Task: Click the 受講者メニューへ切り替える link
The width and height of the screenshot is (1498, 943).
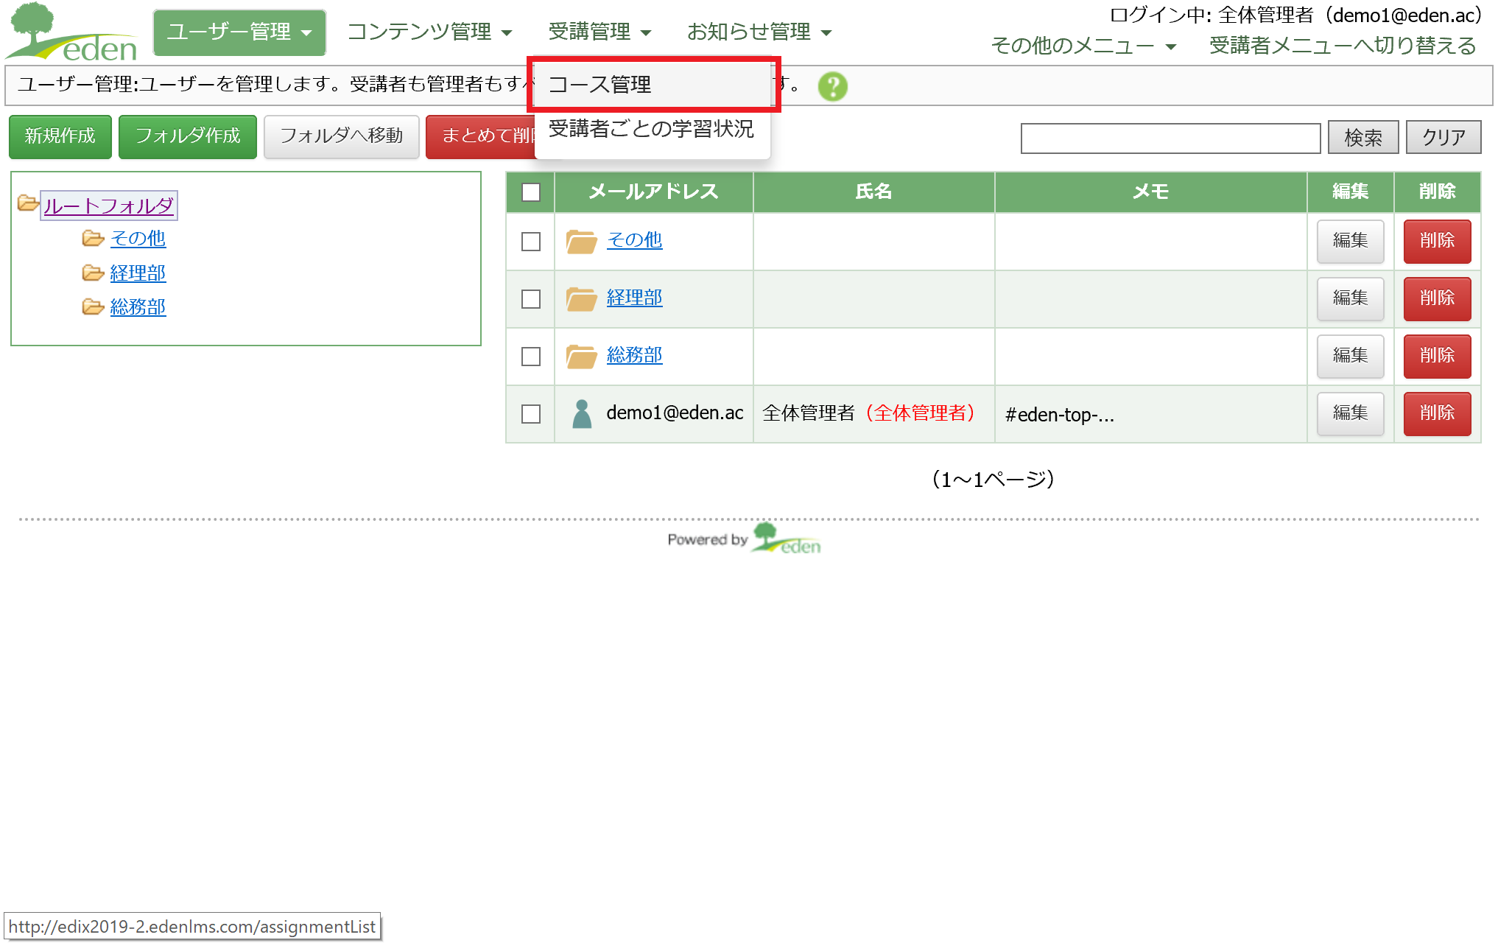Action: point(1342,46)
